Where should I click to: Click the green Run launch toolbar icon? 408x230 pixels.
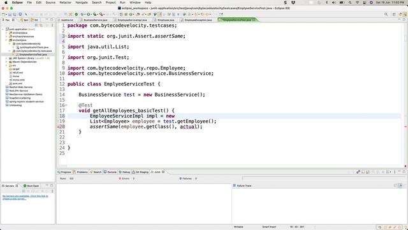pyautogui.click(x=88, y=14)
